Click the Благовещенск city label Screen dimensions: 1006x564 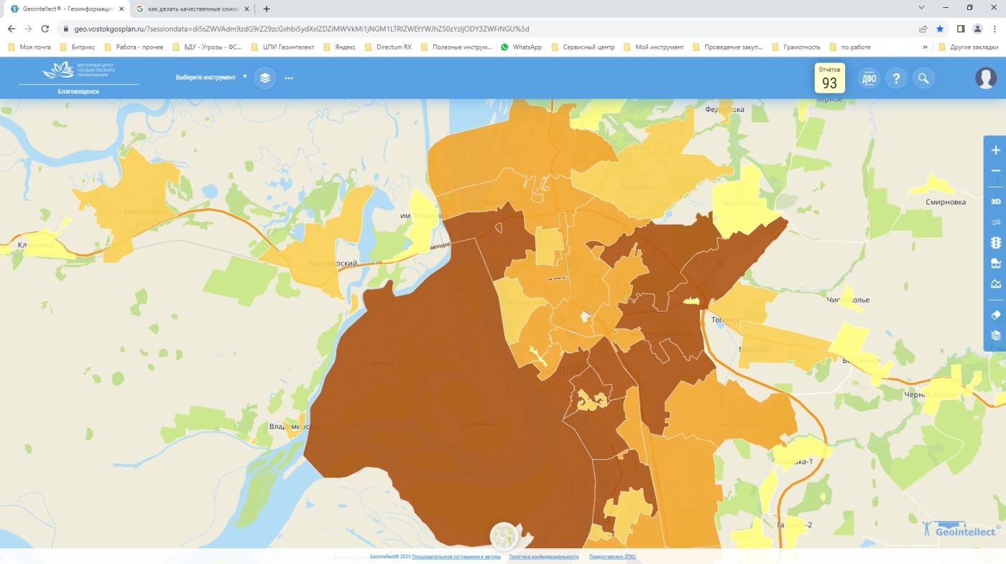point(78,92)
